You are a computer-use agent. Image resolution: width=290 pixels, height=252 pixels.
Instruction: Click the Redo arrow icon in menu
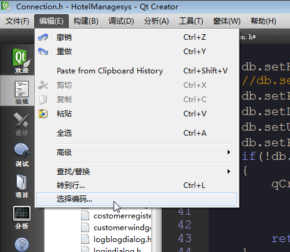tap(43, 52)
